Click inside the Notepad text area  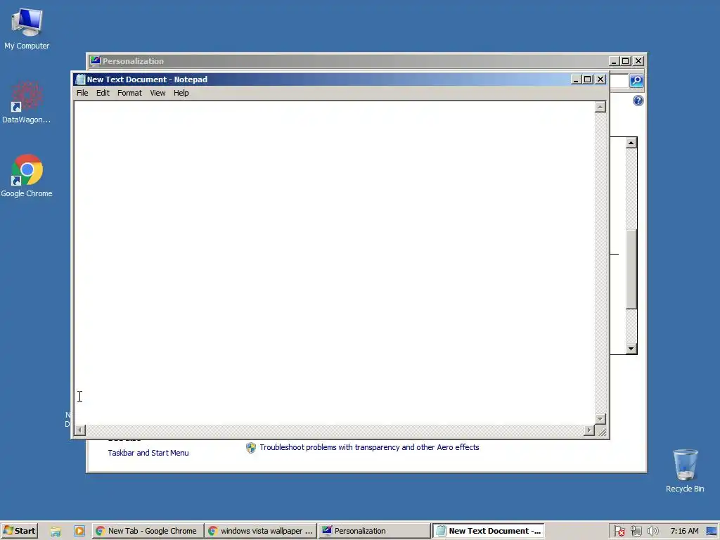tap(334, 263)
